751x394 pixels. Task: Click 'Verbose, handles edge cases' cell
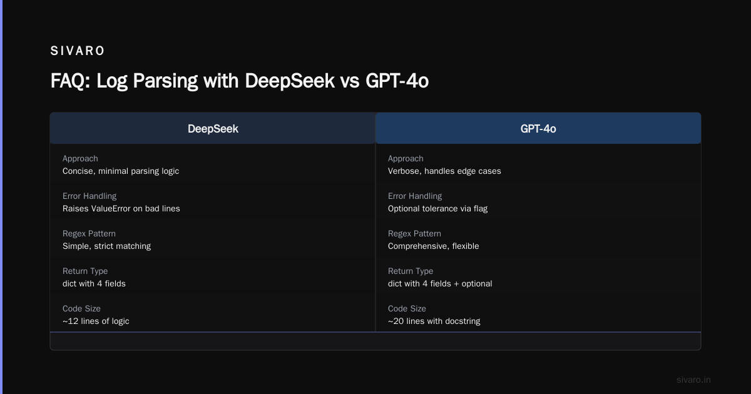(x=444, y=171)
